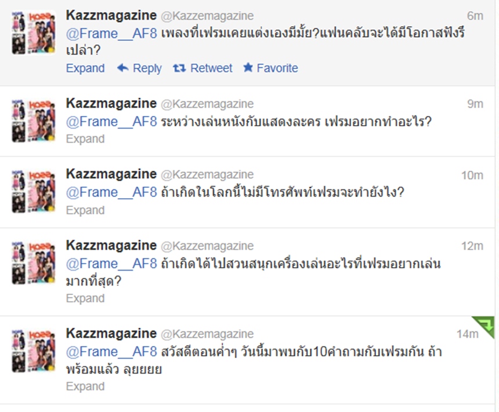Open Kazzmagazine avatar on 6m tweet
The width and height of the screenshot is (499, 412).
pyautogui.click(x=34, y=33)
